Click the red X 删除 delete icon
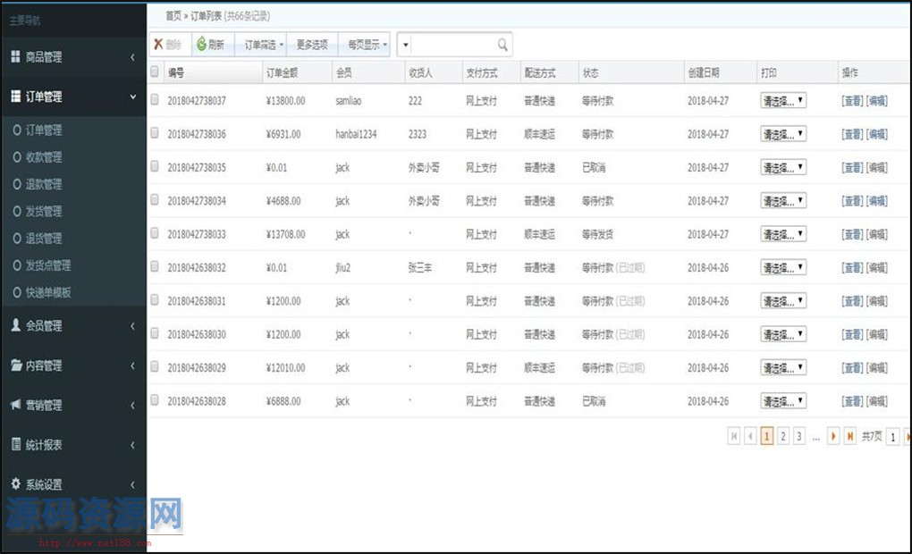Screen dimensions: 912x554 point(158,45)
